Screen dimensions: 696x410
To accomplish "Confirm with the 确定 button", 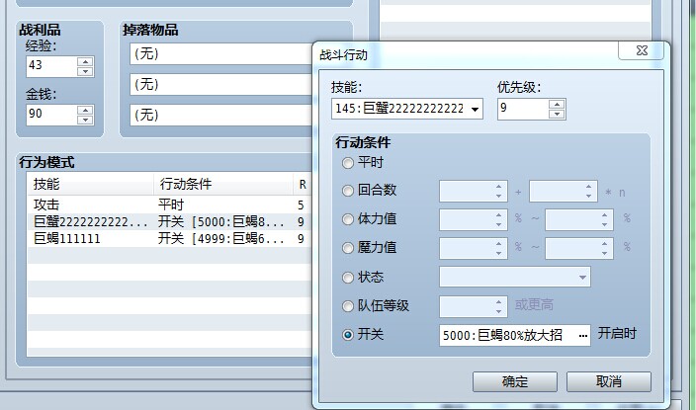I will (515, 381).
